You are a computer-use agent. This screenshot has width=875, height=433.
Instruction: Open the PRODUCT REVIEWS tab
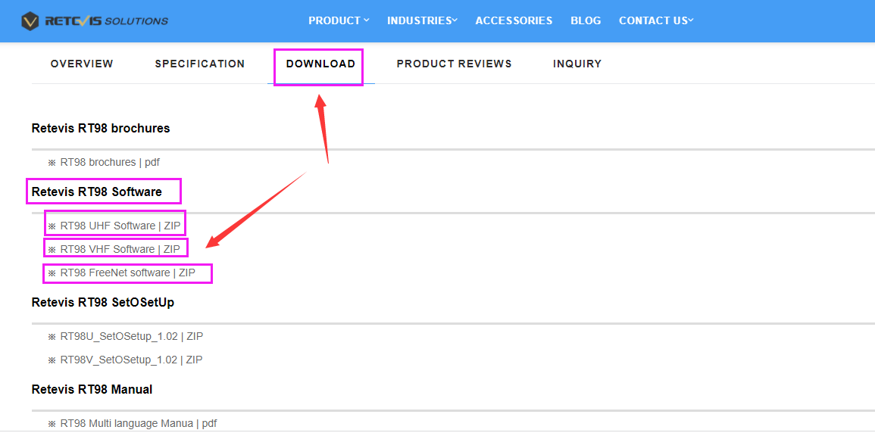(x=455, y=64)
